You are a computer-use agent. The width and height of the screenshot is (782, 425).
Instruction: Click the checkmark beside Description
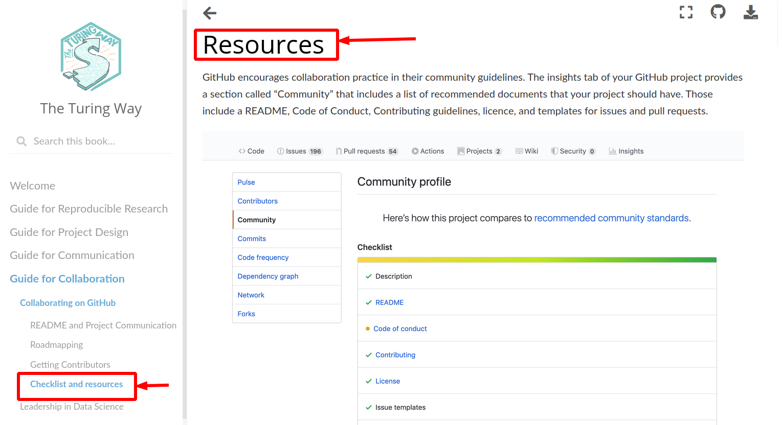(x=368, y=276)
